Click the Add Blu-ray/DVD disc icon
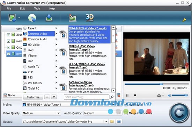Screen dimensions: 192x127 click(x=32, y=18)
